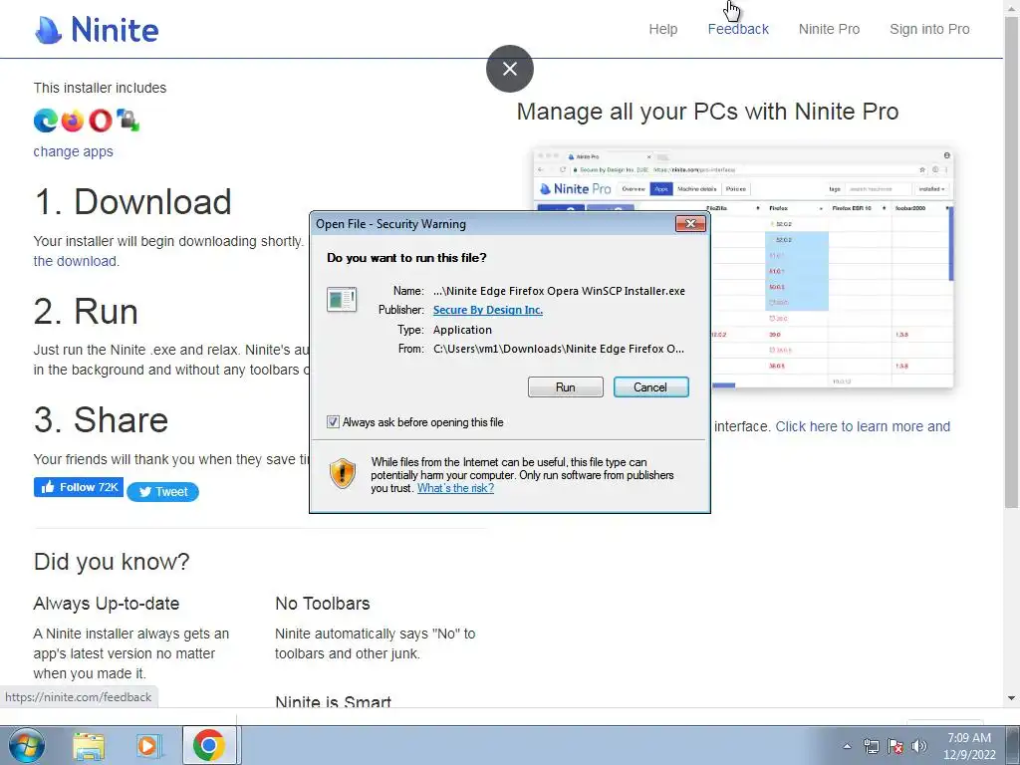Click the '1. Download' heading
The height and width of the screenshot is (765, 1020).
132,201
